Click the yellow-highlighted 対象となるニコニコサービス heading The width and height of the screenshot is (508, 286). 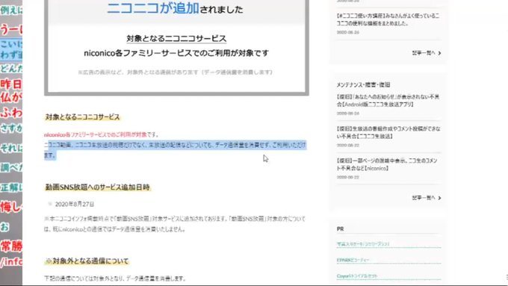tap(82, 117)
